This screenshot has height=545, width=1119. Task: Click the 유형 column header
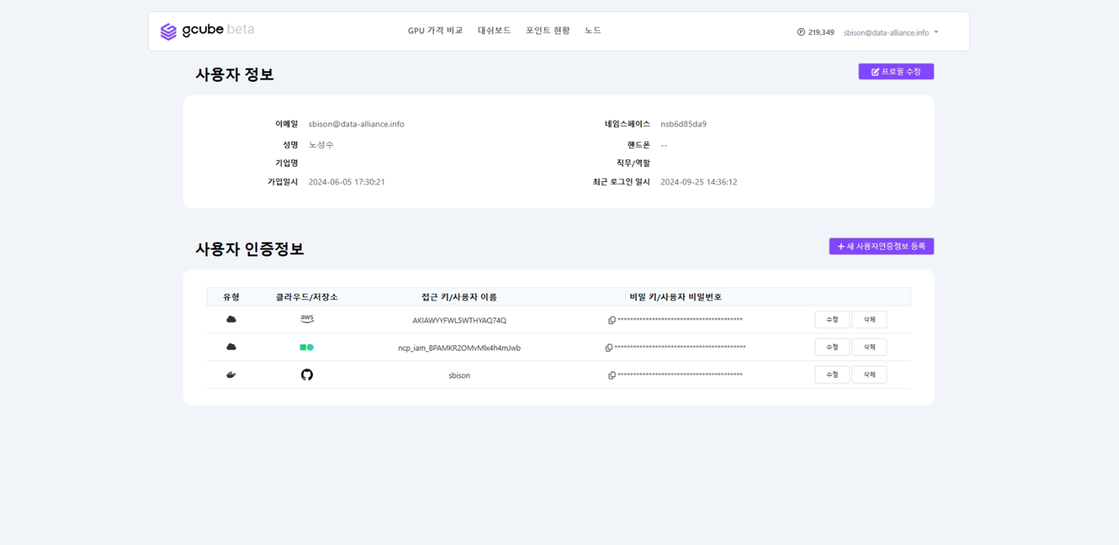(x=231, y=297)
